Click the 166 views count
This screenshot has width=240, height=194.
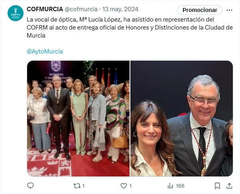[x=180, y=186]
